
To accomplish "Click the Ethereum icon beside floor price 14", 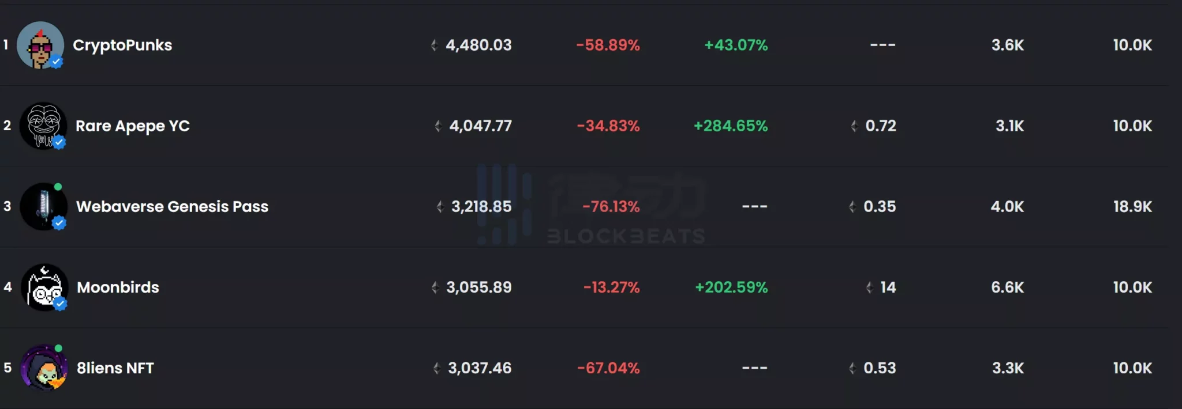I will [x=869, y=287].
